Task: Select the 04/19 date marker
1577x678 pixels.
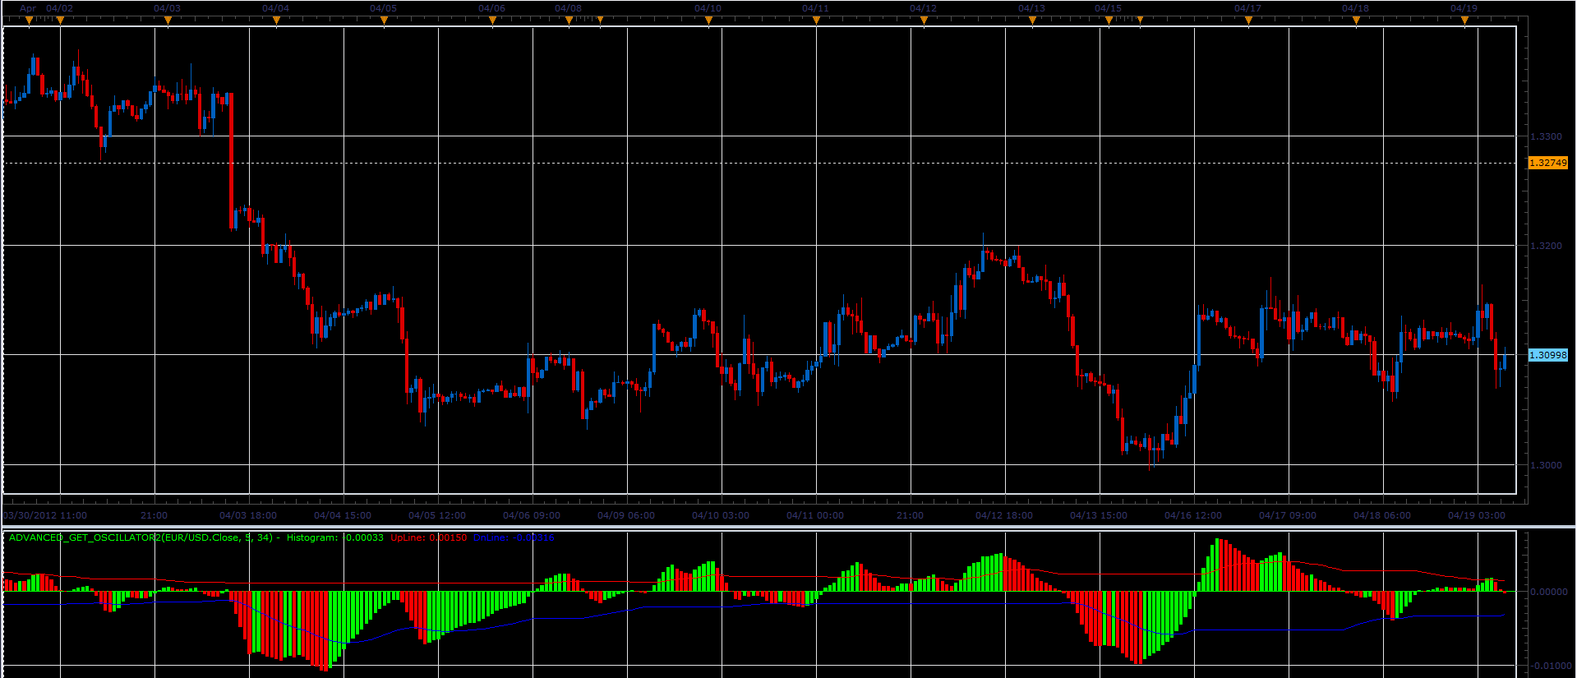Action: [1464, 21]
